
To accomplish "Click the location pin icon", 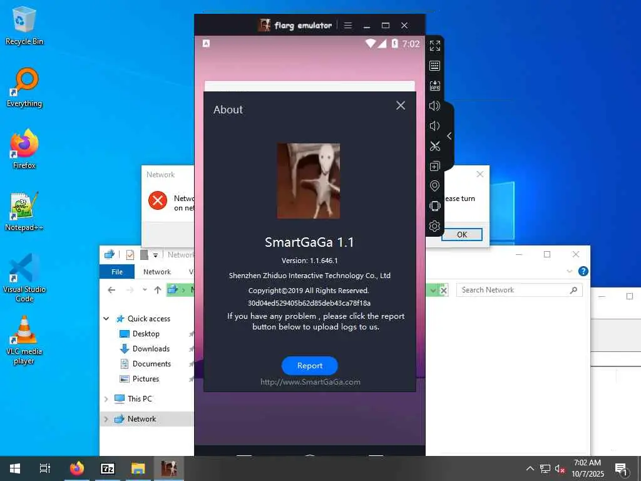I will click(434, 186).
